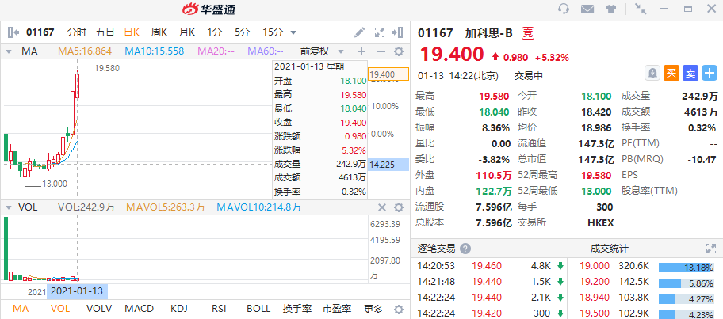Close the VOL indicator panel
The height and width of the screenshot is (319, 723).
tap(382, 207)
